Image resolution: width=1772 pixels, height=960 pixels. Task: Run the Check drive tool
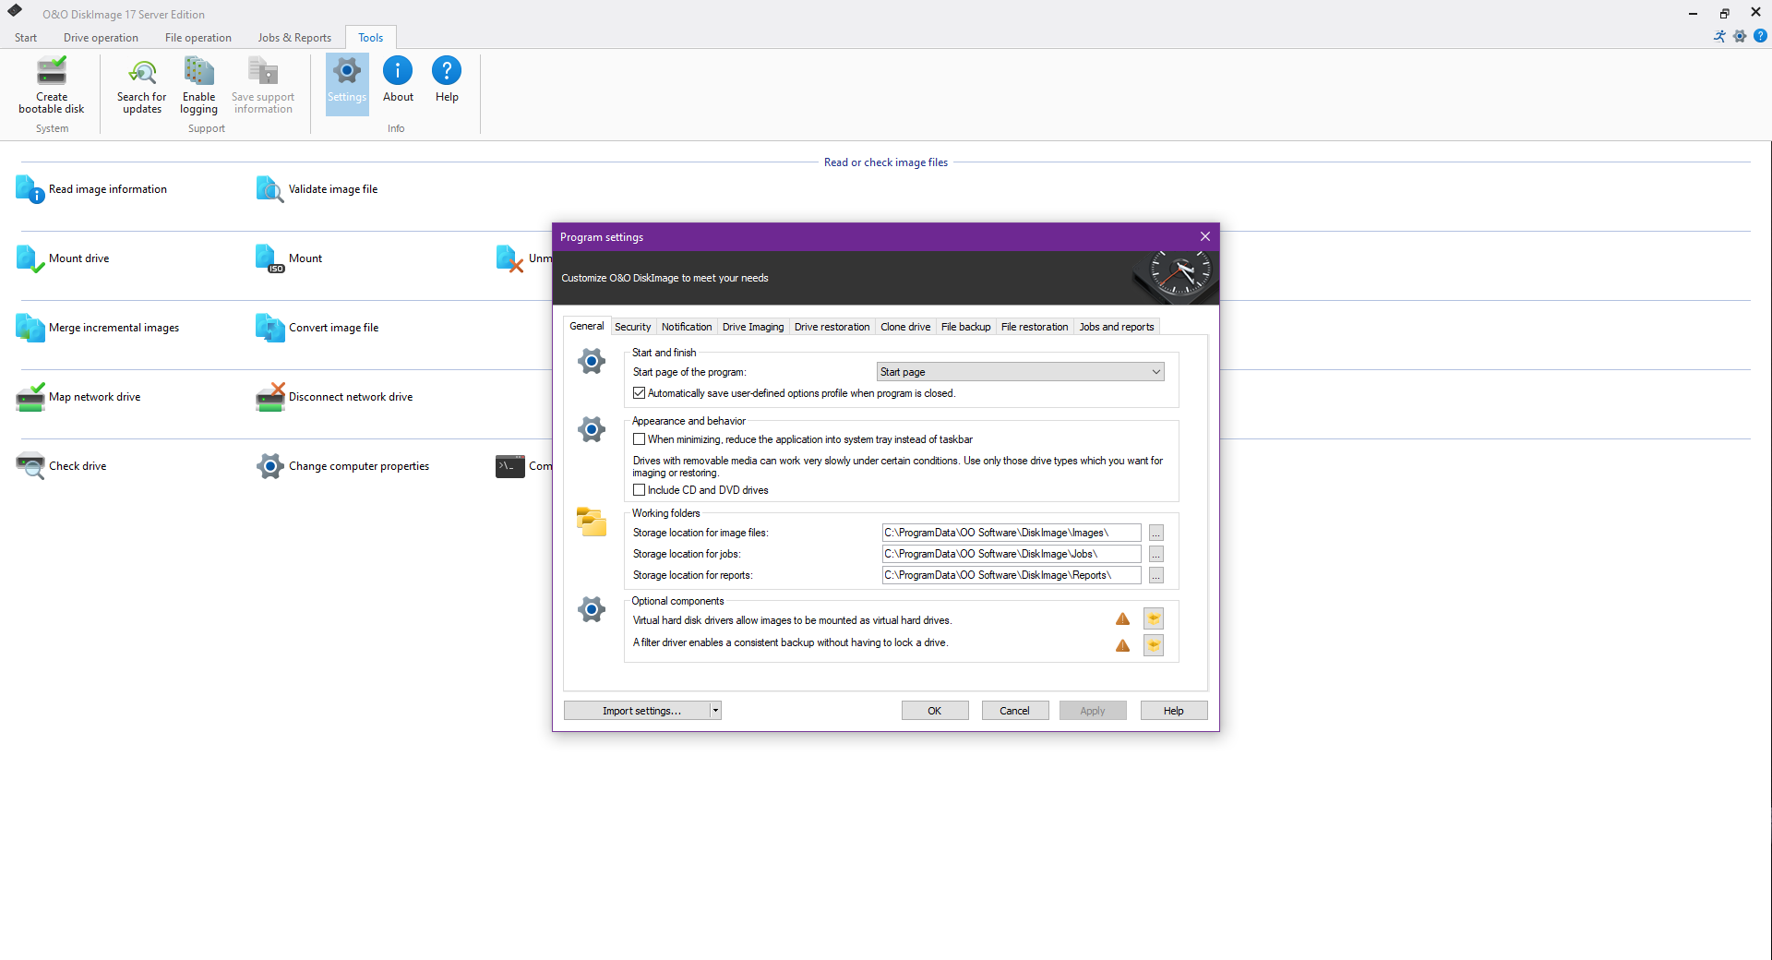[61, 466]
